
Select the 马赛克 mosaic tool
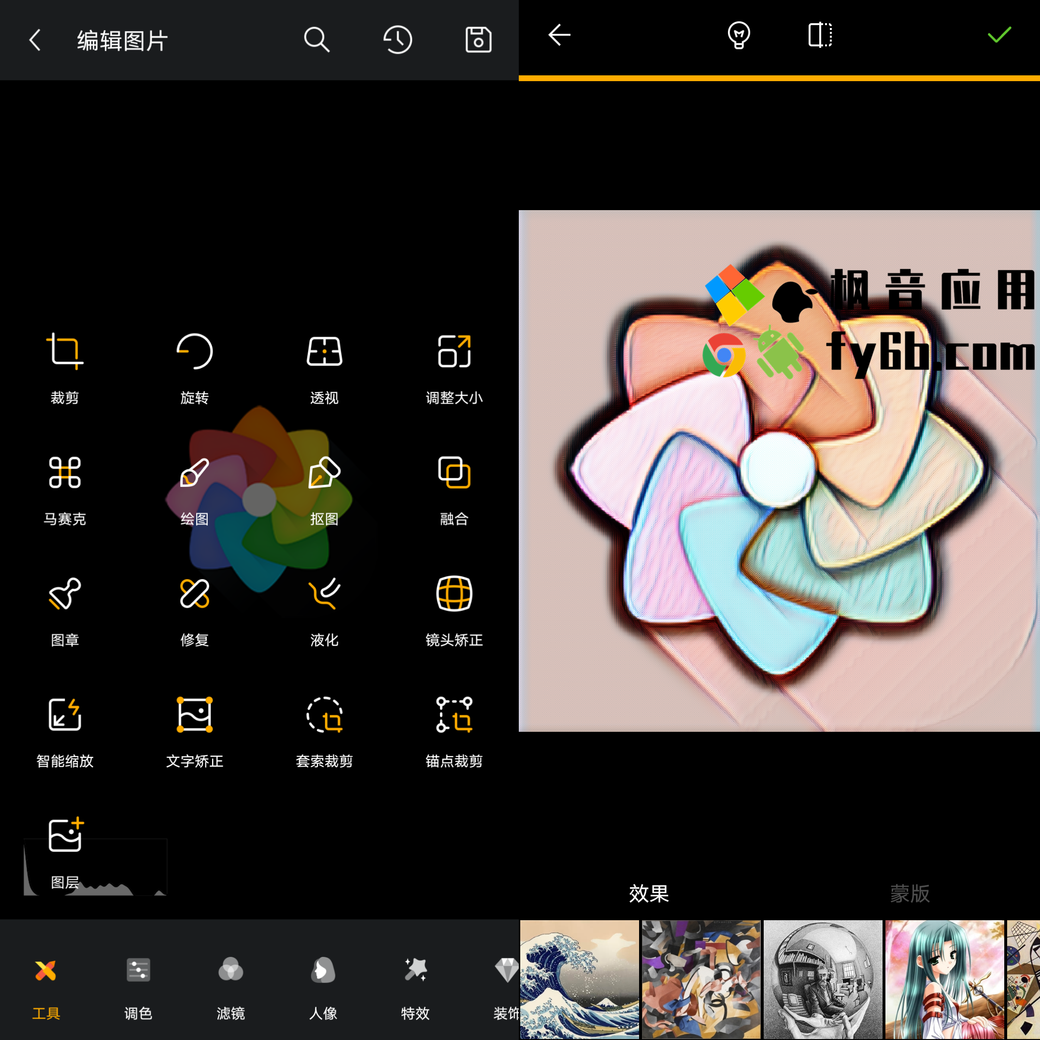pyautogui.click(x=65, y=490)
